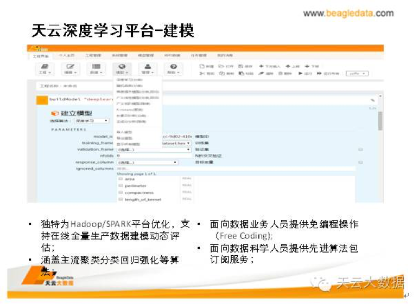Click the nfolds input field

click(154, 156)
